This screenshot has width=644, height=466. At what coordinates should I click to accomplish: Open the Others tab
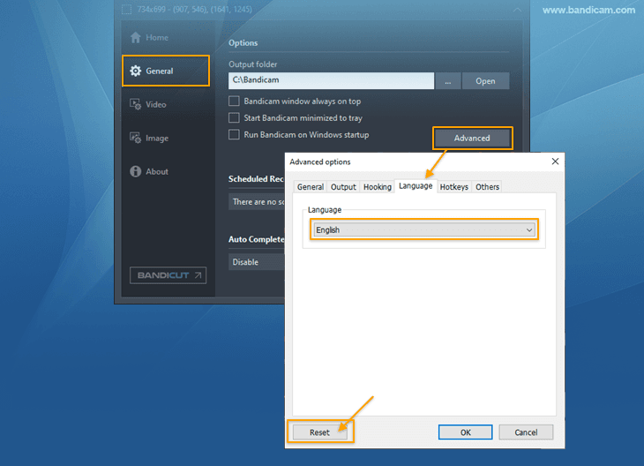[x=488, y=187]
